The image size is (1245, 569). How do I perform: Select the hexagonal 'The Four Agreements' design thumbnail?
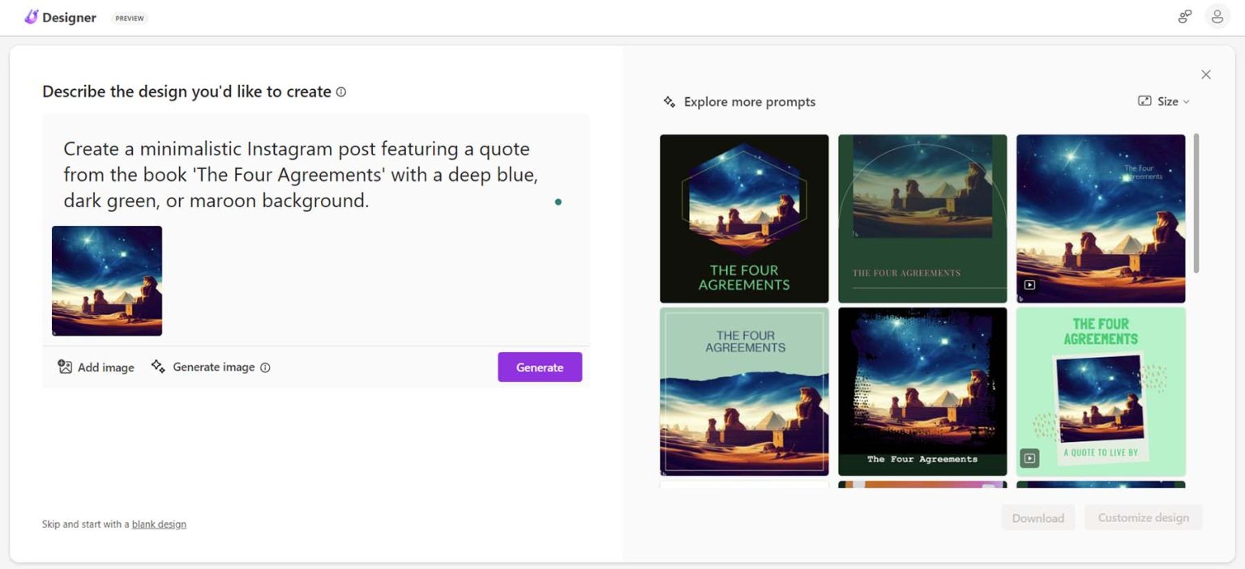point(743,218)
